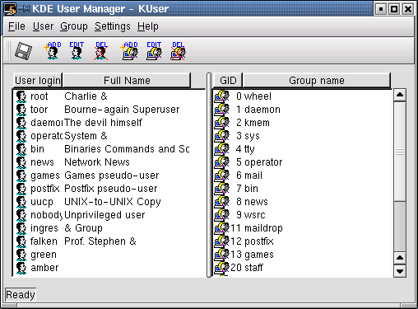This screenshot has height=309, width=418.
Task: Click the Ready status bar text
Action: 21,295
